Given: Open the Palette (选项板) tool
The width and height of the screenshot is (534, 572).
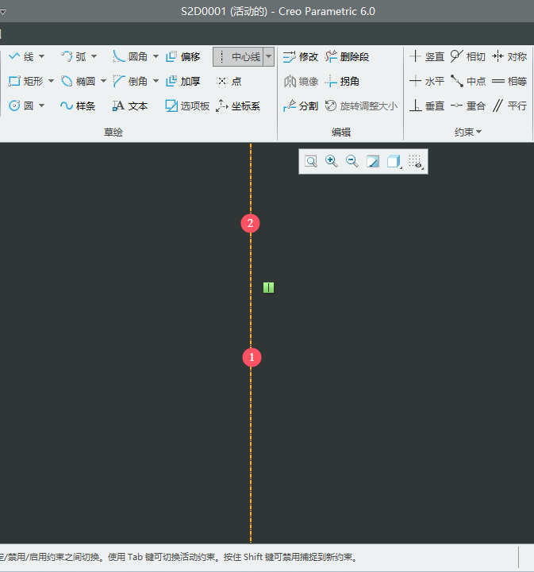Looking at the screenshot, I should point(187,106).
